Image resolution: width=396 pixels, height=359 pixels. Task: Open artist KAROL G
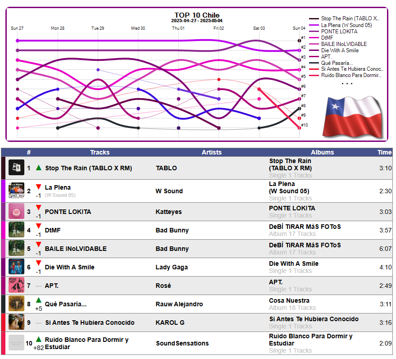click(170, 323)
